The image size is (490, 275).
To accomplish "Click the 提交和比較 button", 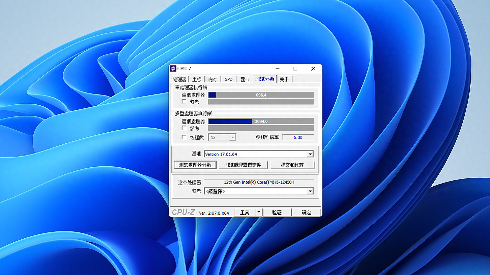I will (x=292, y=165).
